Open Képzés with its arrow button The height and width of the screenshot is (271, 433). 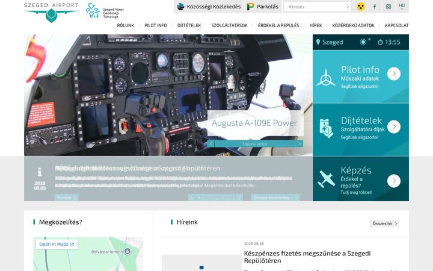pyautogui.click(x=394, y=181)
